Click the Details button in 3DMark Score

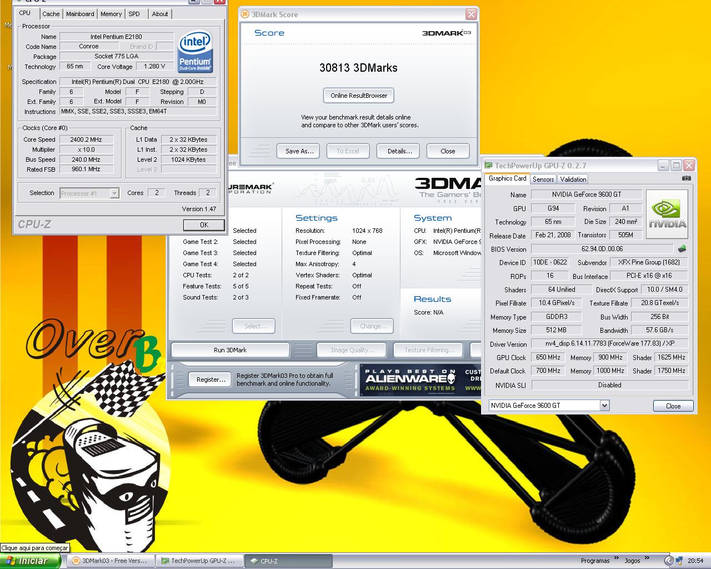tap(399, 151)
